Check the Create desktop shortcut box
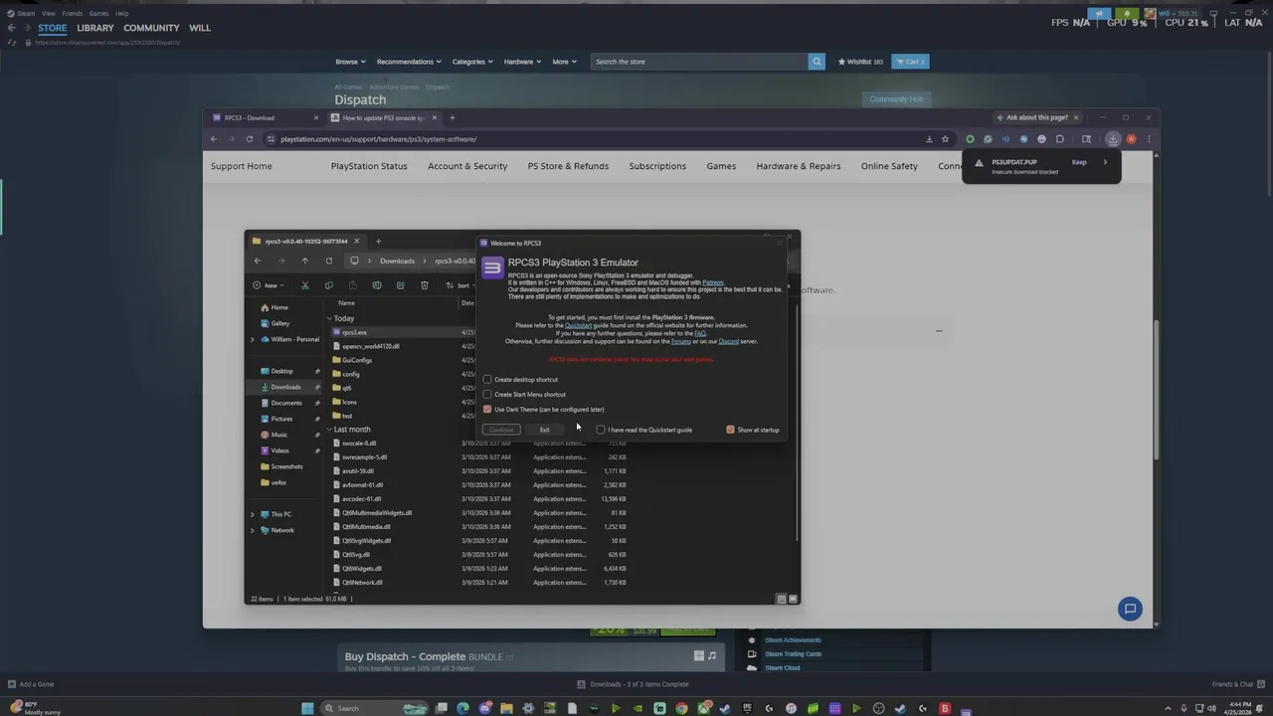This screenshot has height=716, width=1273. click(x=487, y=379)
